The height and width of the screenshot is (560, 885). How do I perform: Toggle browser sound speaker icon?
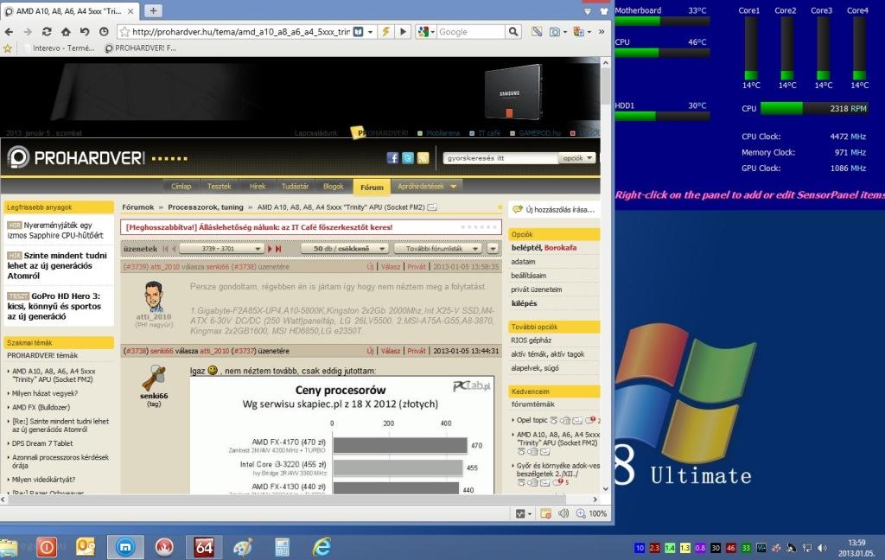(563, 513)
